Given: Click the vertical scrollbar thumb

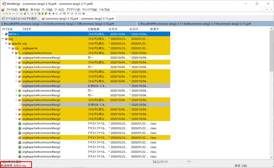Looking at the screenshot, I should (x=271, y=51).
